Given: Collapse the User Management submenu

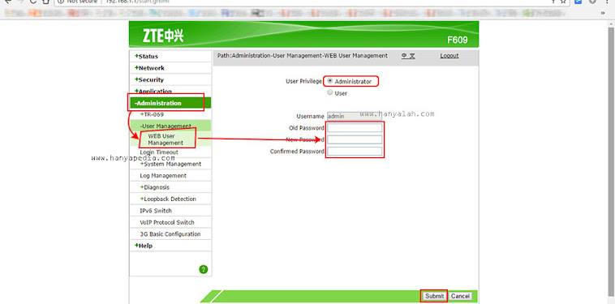Looking at the screenshot, I should (x=166, y=126).
